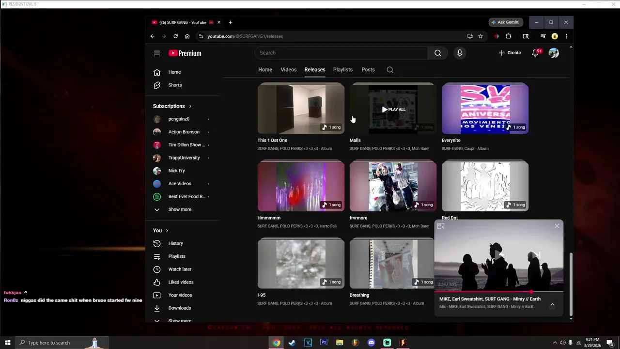Open Shorts in sidebar
The height and width of the screenshot is (349, 620).
click(x=183, y=85)
